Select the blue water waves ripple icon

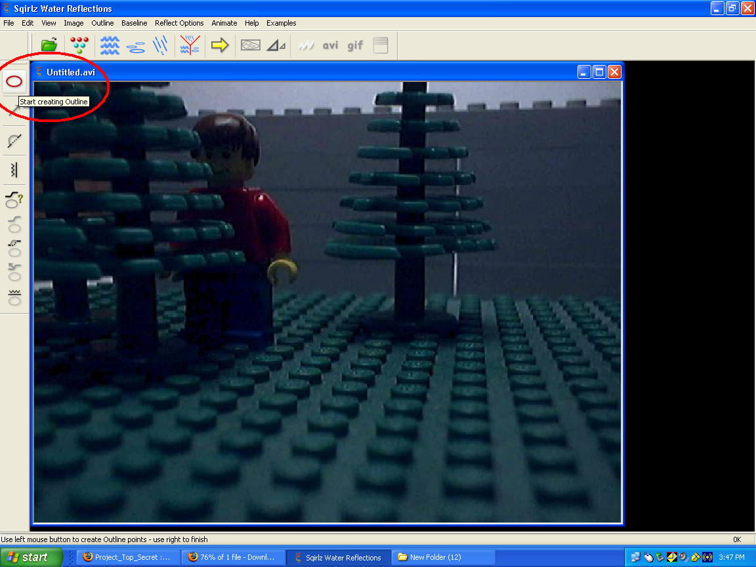click(x=110, y=45)
